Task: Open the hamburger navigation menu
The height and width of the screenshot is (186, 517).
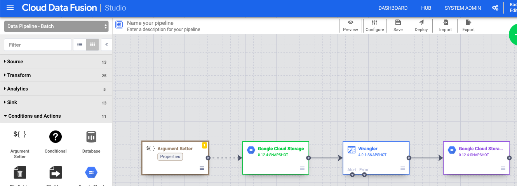Action: (10, 8)
